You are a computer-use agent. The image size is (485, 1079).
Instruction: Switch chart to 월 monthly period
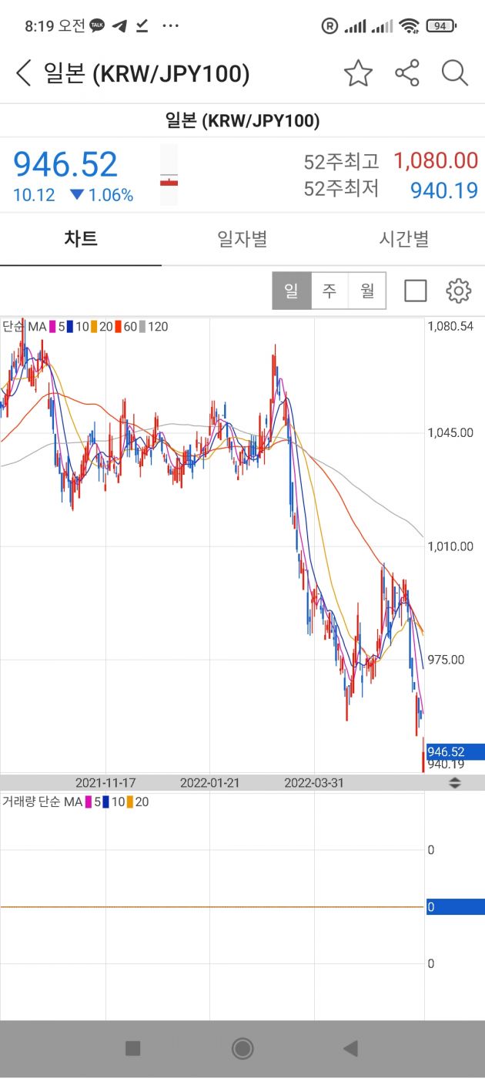pyautogui.click(x=367, y=291)
